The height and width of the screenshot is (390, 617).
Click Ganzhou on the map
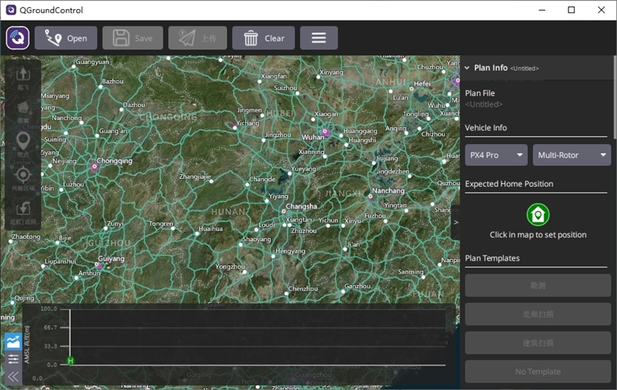[357, 286]
